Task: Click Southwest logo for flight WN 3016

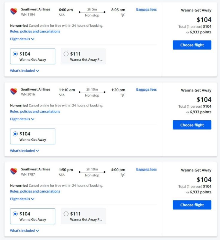Action: (x=13, y=91)
